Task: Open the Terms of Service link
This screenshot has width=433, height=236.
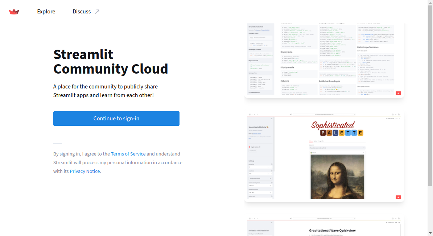Action: 128,154
